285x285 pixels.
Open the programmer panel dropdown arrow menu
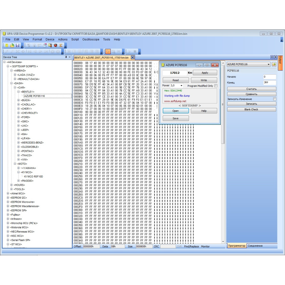272,57
